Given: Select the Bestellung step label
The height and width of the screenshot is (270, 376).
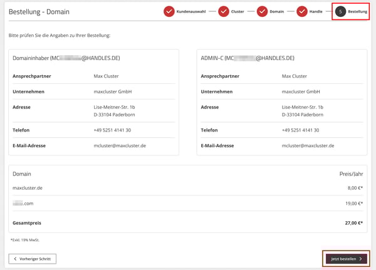Looking at the screenshot, I should (358, 11).
